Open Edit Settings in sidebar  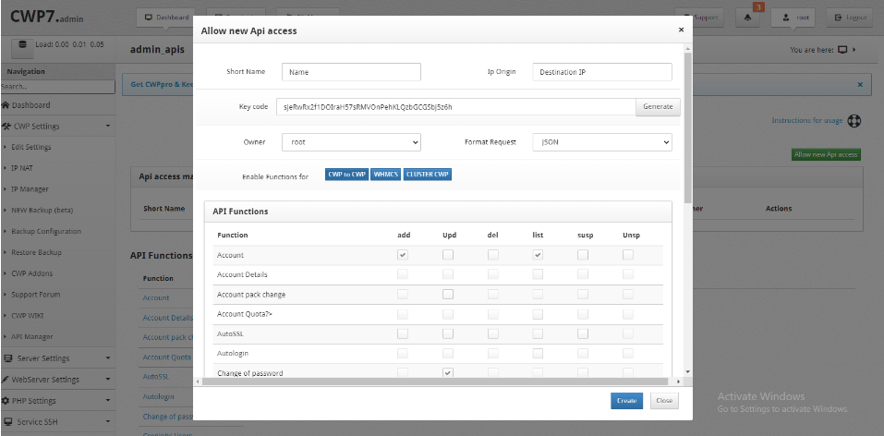point(31,147)
